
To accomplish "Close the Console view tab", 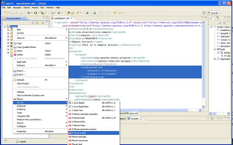I will 140,119.
